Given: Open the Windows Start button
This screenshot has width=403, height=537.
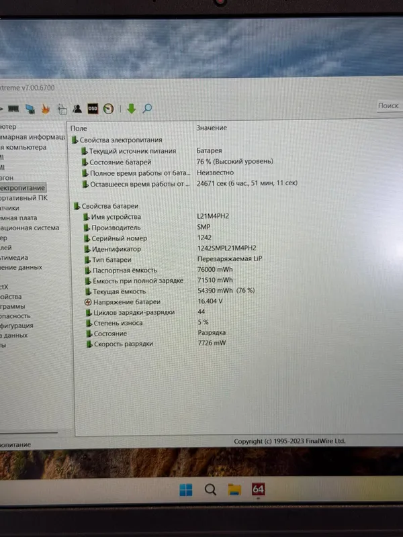Looking at the screenshot, I should (186, 490).
